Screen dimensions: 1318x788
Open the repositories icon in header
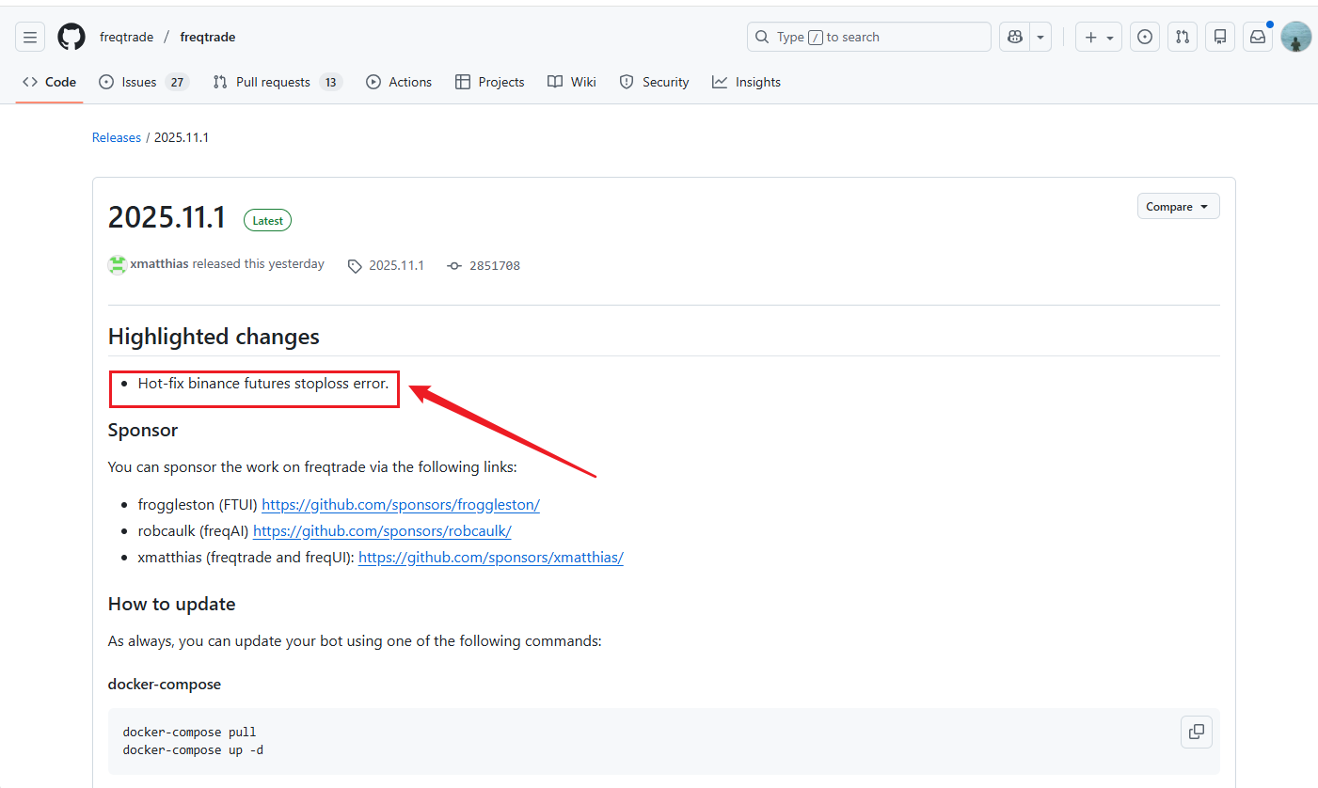(1220, 38)
